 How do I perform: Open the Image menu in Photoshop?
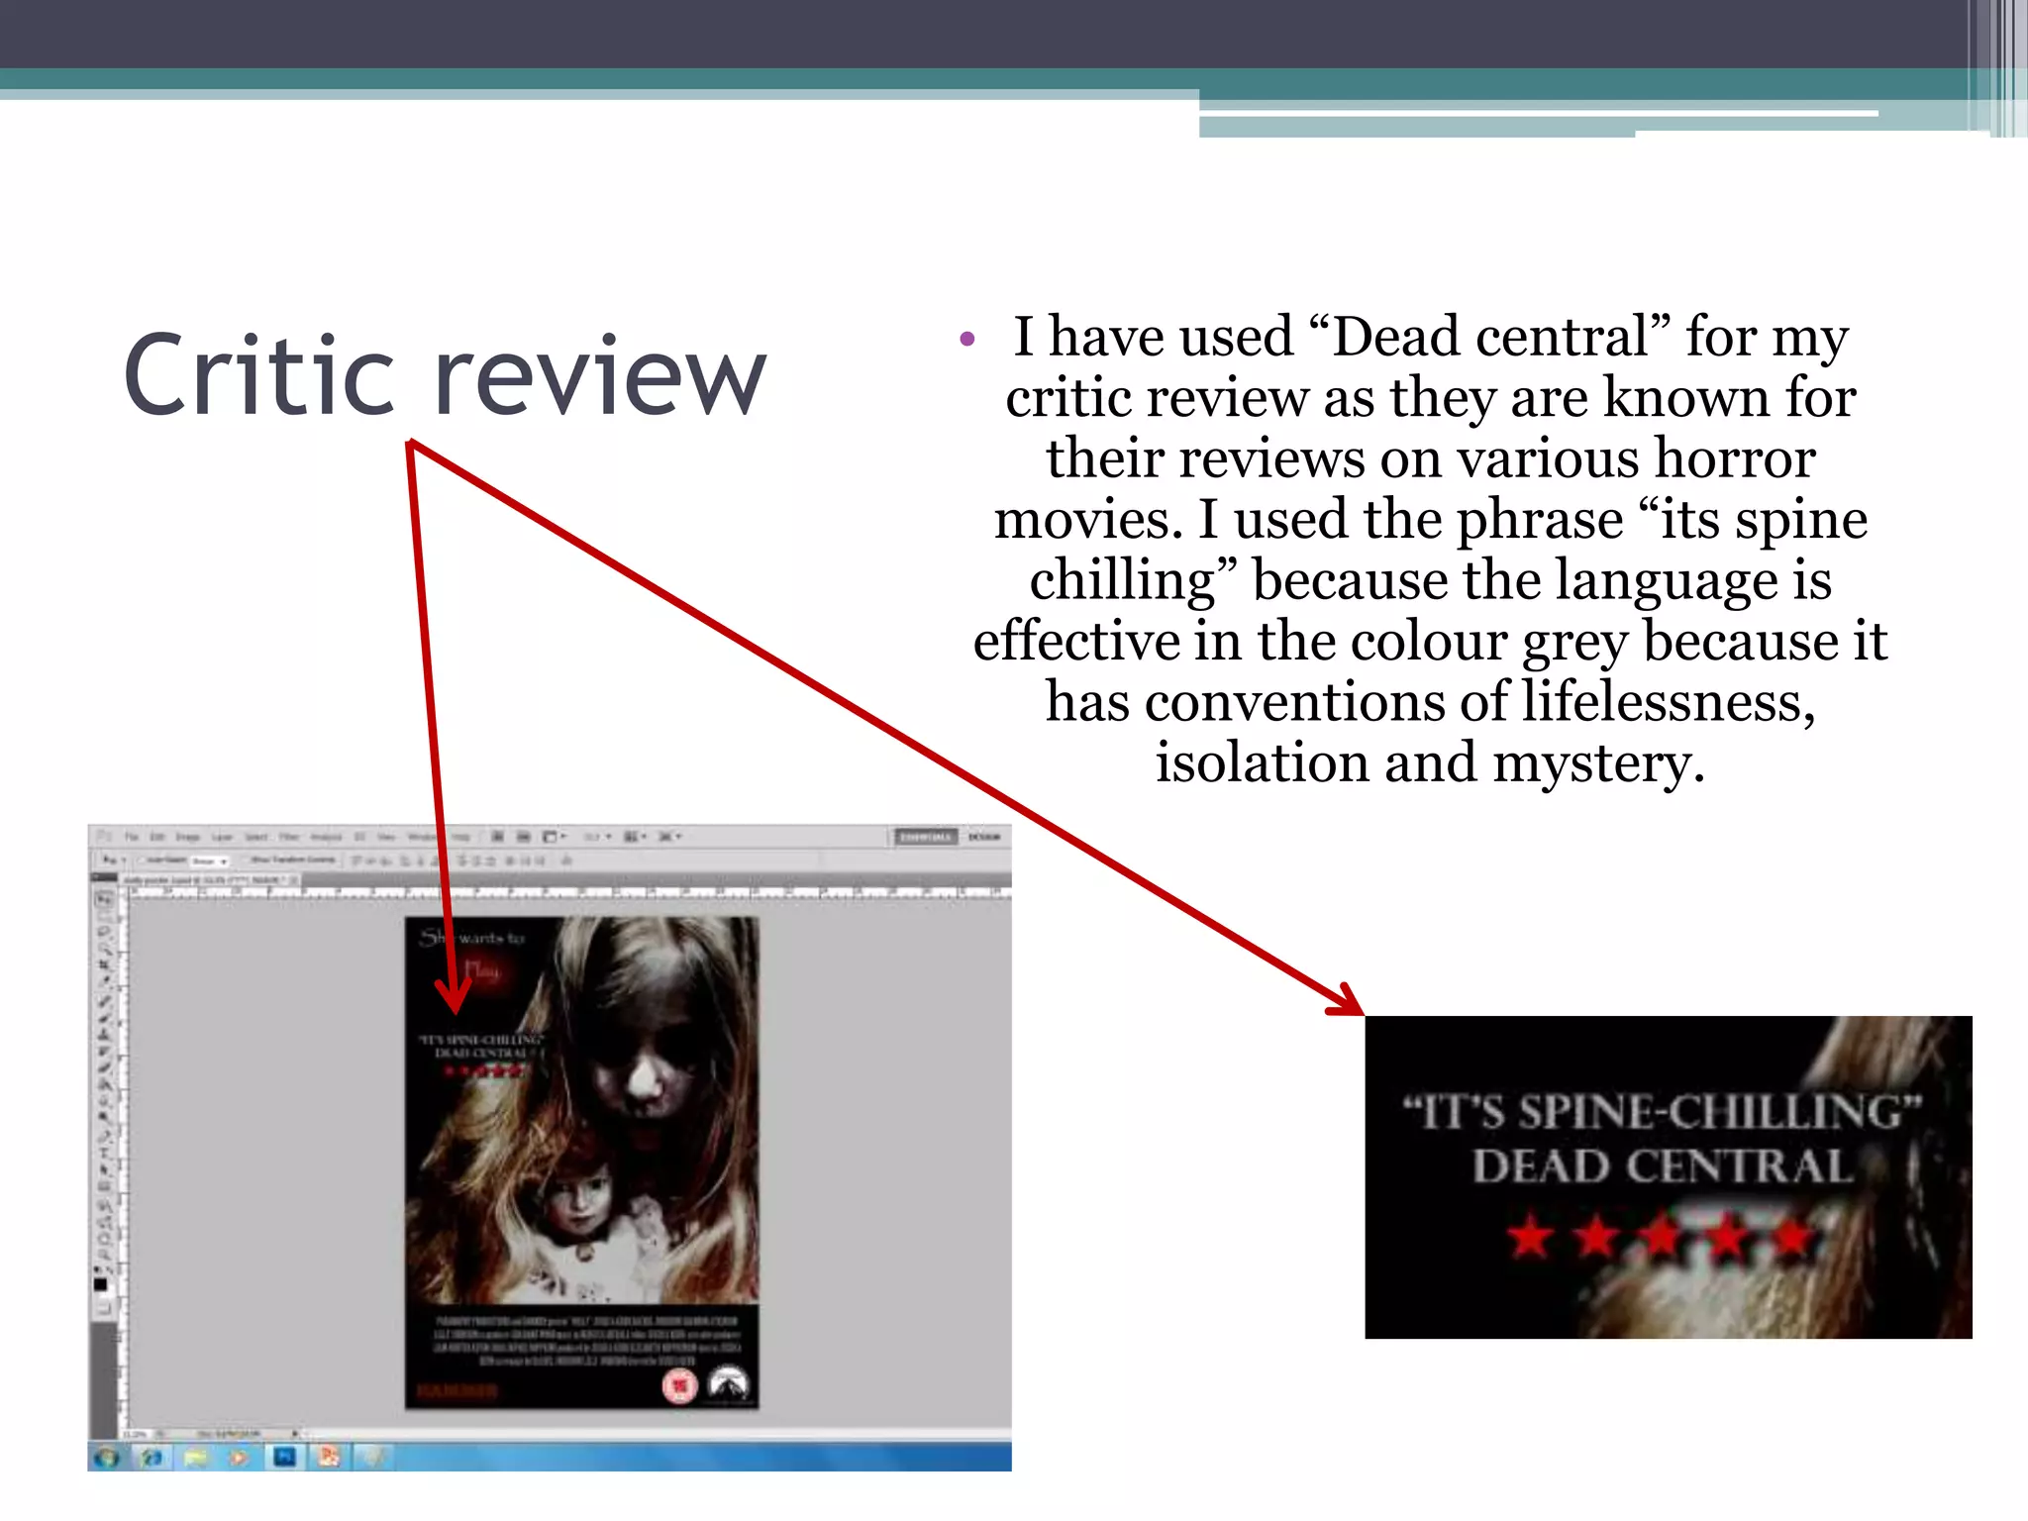[187, 837]
